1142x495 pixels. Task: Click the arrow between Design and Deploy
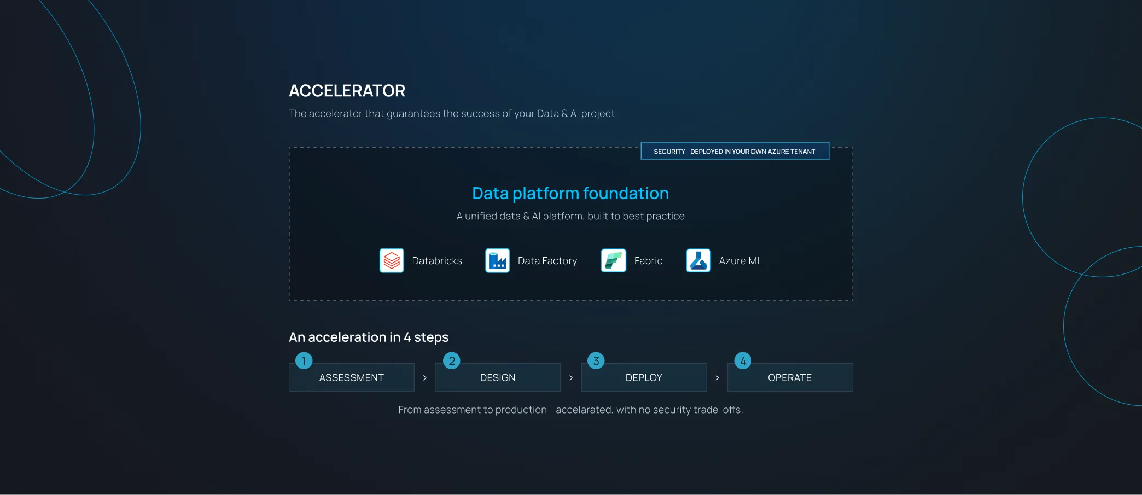coord(571,378)
